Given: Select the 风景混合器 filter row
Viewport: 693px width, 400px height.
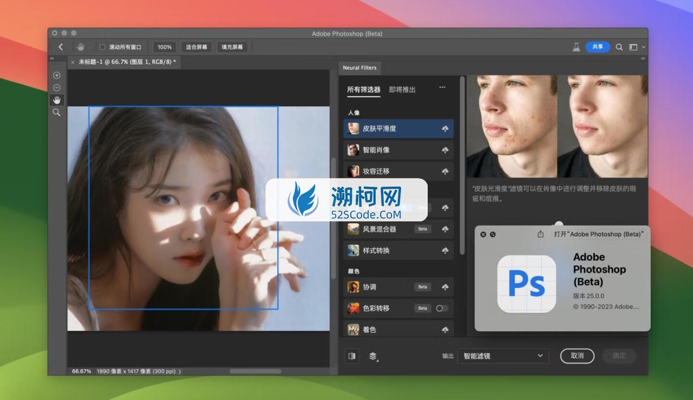Looking at the screenshot, I should [398, 229].
